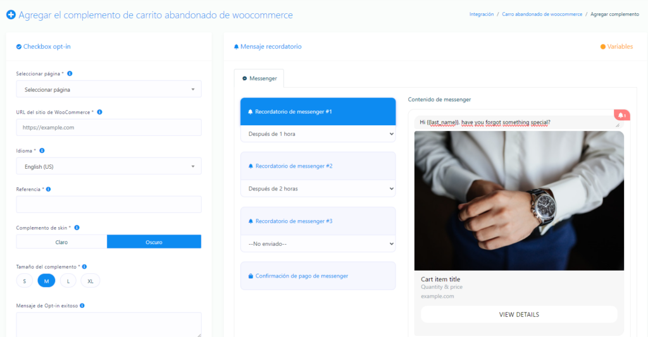Click info icon next to Idioma label
This screenshot has width=648, height=337.
tap(42, 150)
